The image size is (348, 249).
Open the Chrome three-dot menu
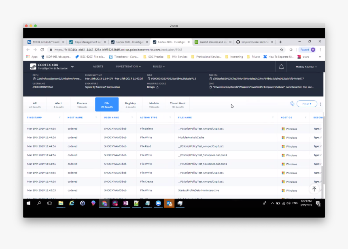tap(320, 50)
